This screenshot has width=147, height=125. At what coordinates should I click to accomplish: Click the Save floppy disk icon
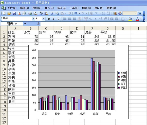coord(14,13)
